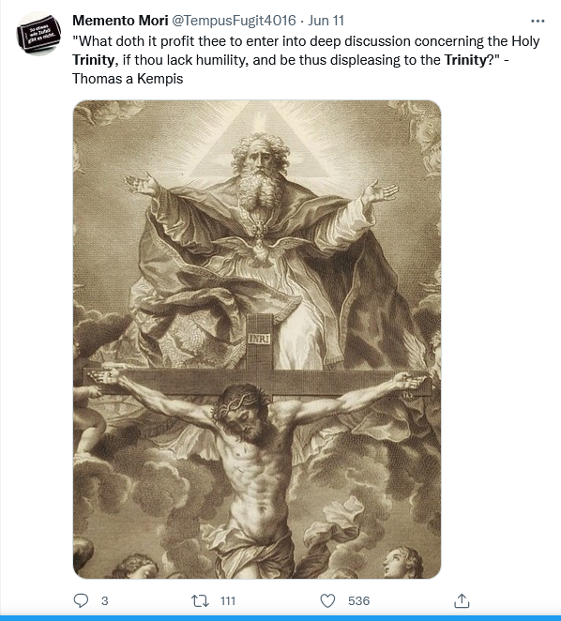
Task: Click the bold "Trinity?" ending the quote
Action: point(472,60)
